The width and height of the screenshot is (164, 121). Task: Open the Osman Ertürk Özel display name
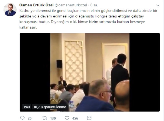(36, 5)
